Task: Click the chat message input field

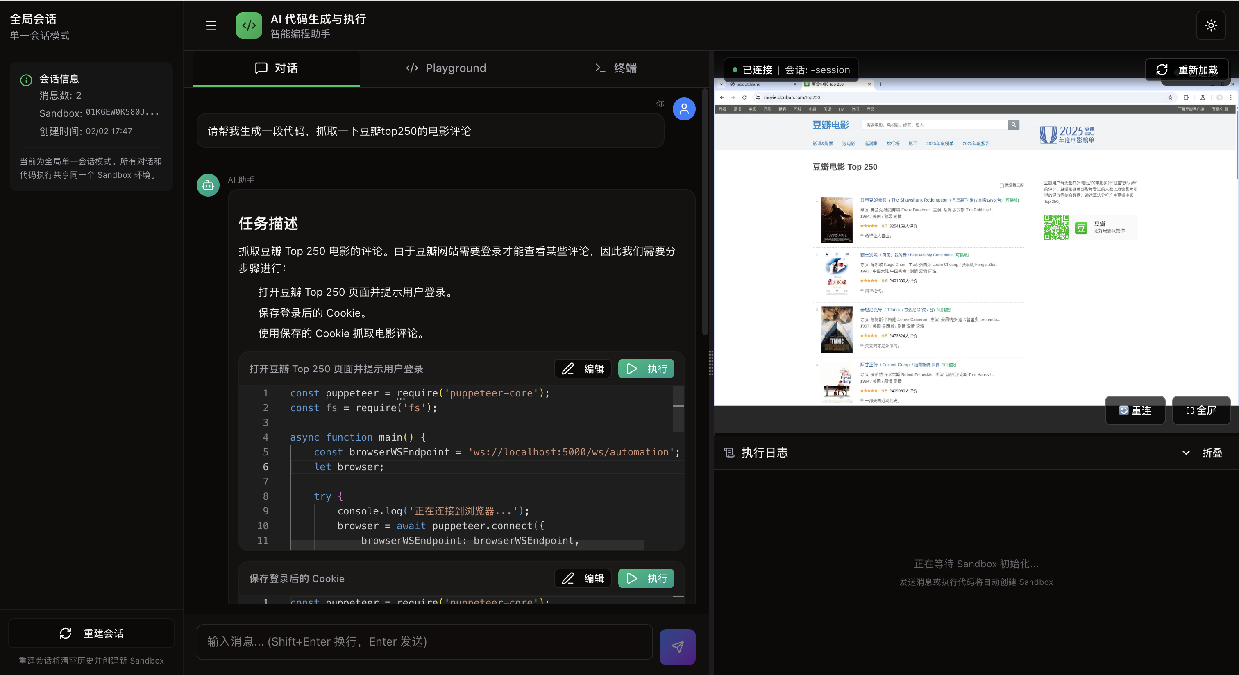Action: tap(424, 642)
